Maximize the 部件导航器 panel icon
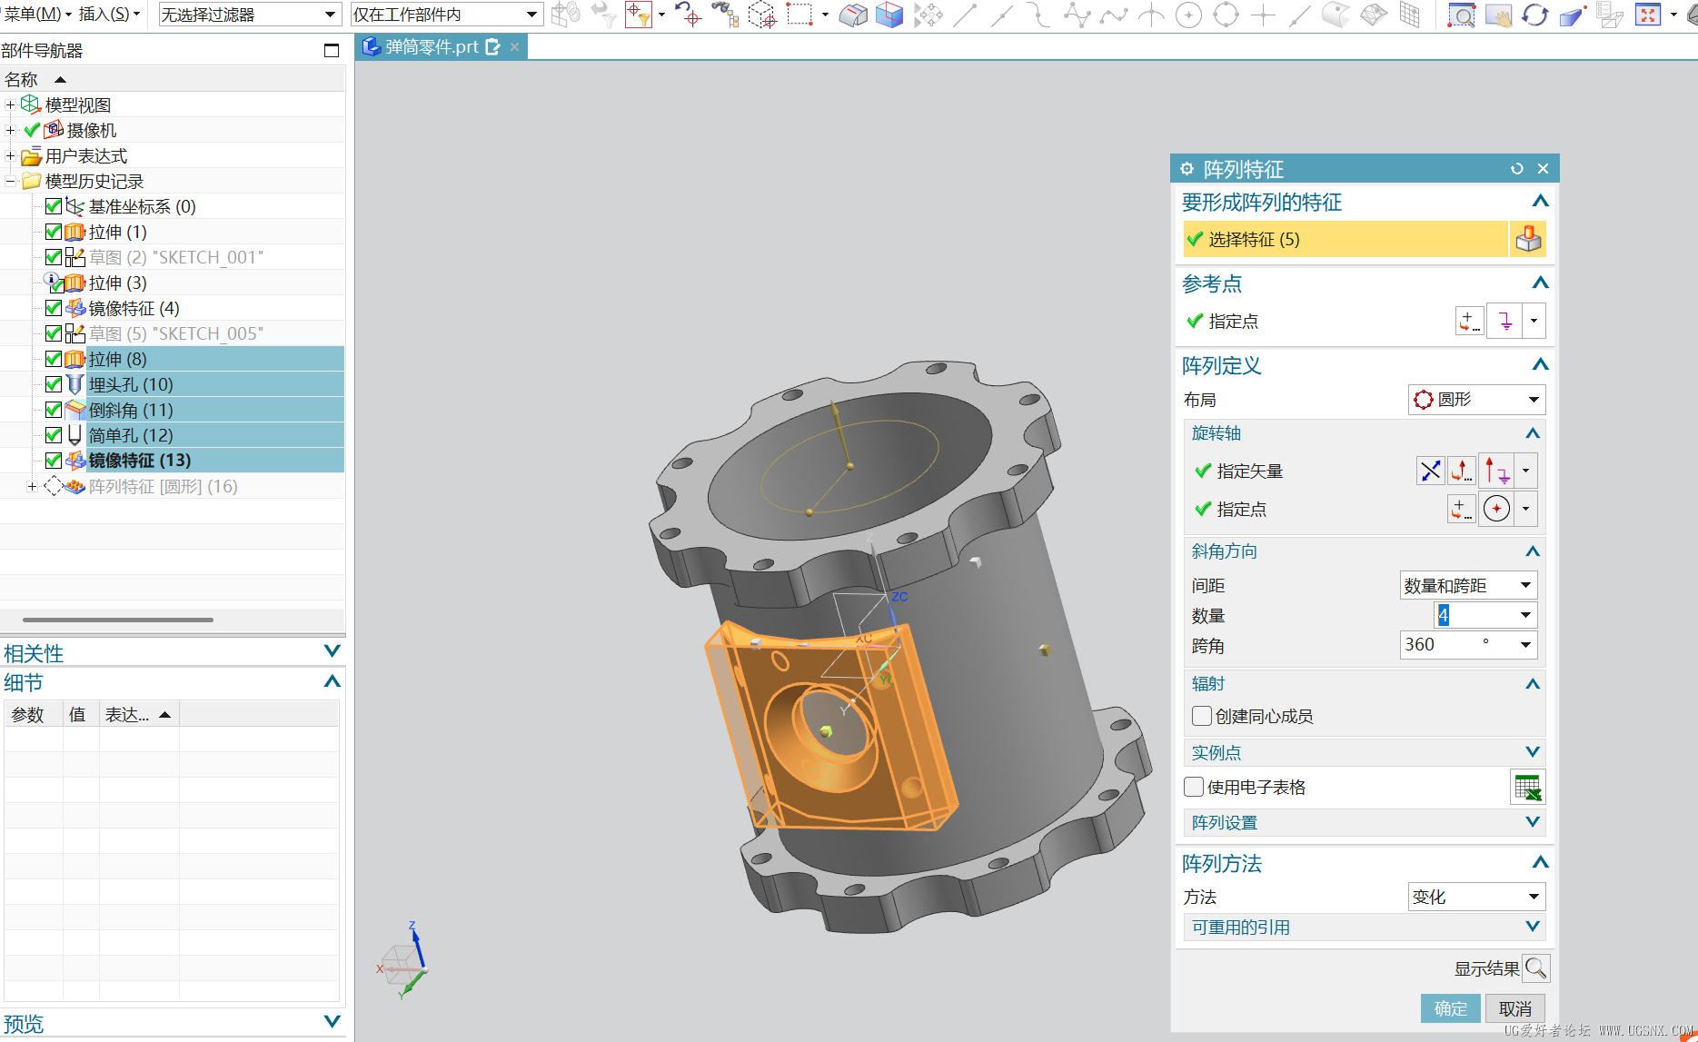Image resolution: width=1698 pixels, height=1042 pixels. click(332, 51)
